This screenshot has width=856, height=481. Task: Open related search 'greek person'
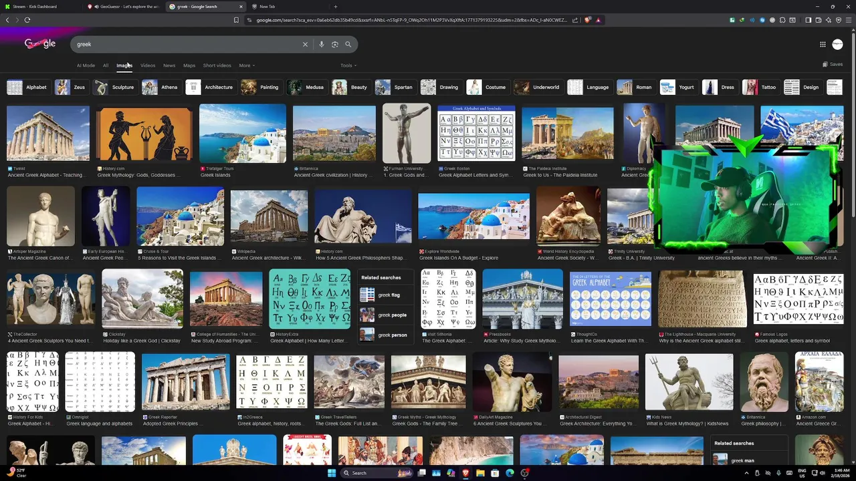387,335
